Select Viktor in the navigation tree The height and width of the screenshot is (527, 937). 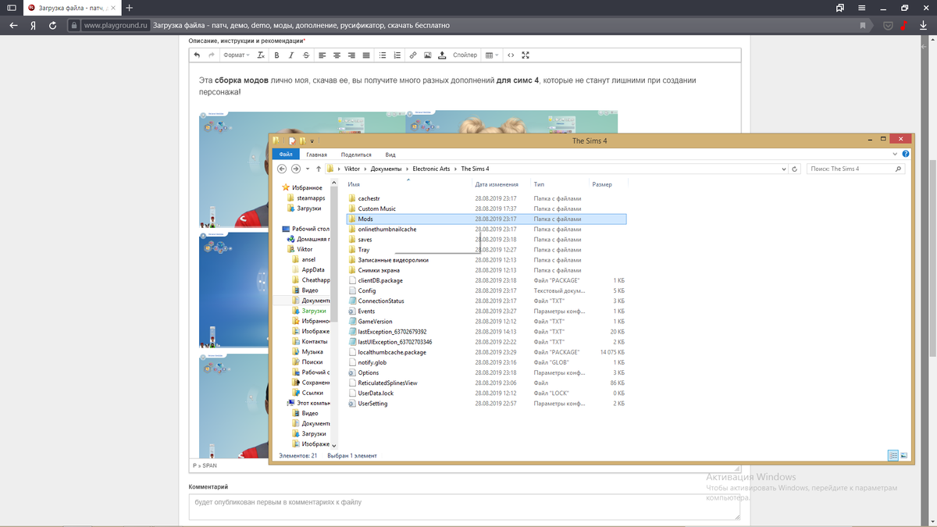pyautogui.click(x=305, y=249)
